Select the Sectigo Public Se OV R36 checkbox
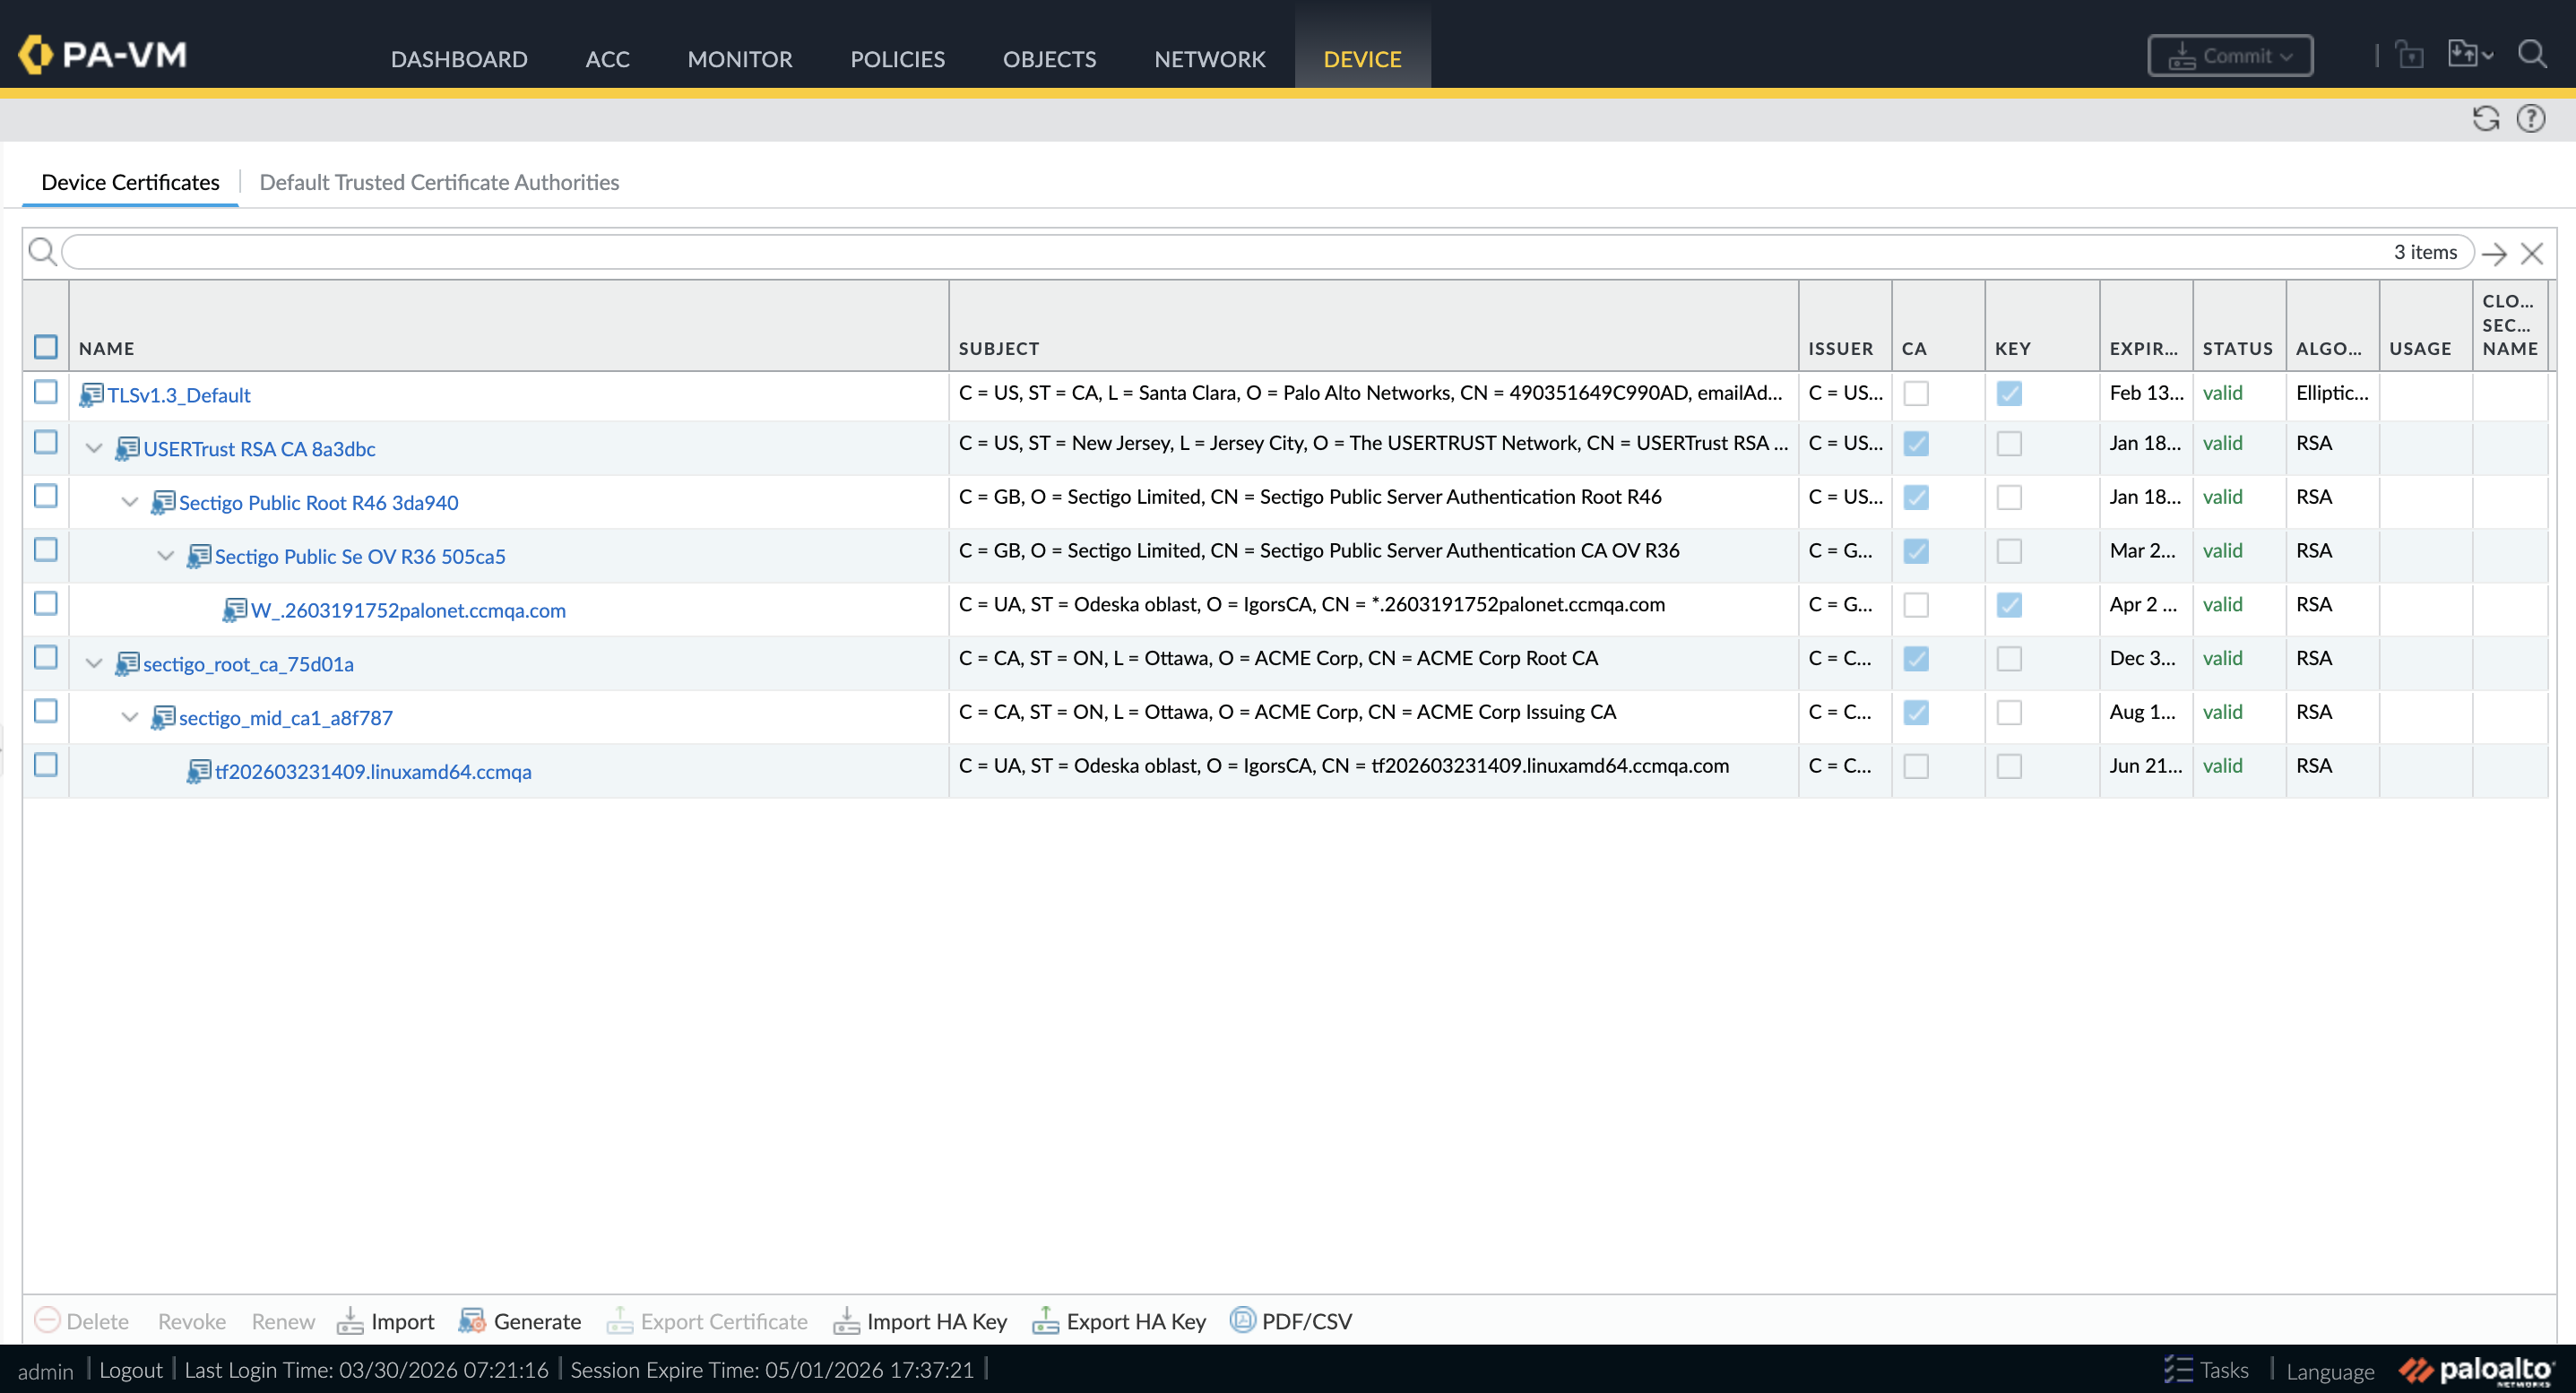This screenshot has height=1393, width=2576. point(46,550)
